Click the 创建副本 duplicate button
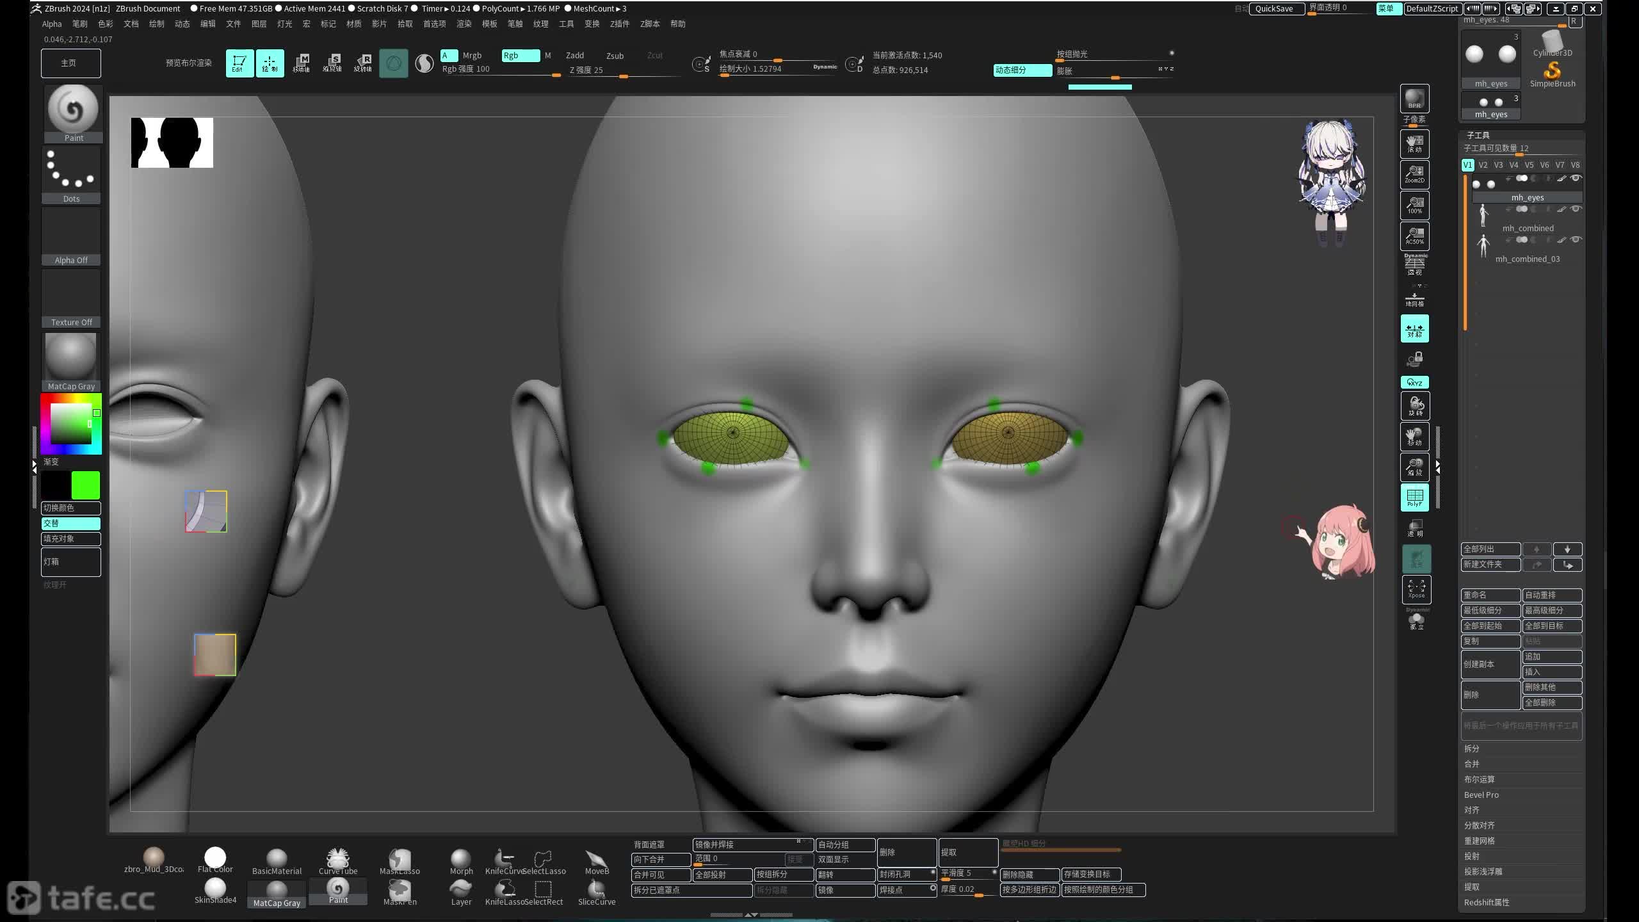The image size is (1639, 922). coord(1490,664)
